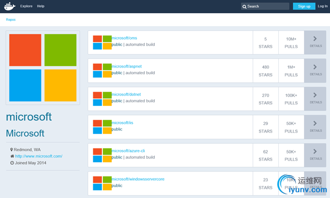Select the Repos tab

click(11, 19)
